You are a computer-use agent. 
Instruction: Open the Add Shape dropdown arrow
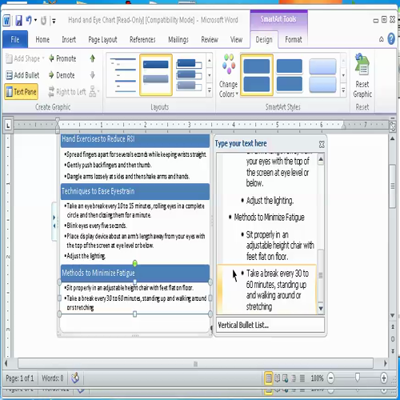pyautogui.click(x=43, y=58)
